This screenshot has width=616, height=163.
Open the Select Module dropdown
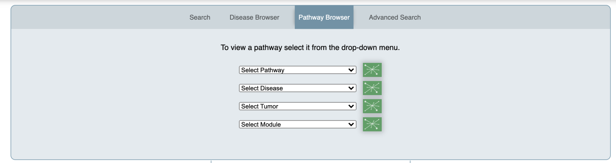(x=297, y=124)
